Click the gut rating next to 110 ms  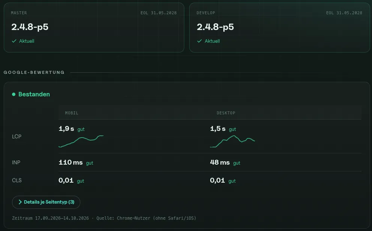click(x=90, y=163)
